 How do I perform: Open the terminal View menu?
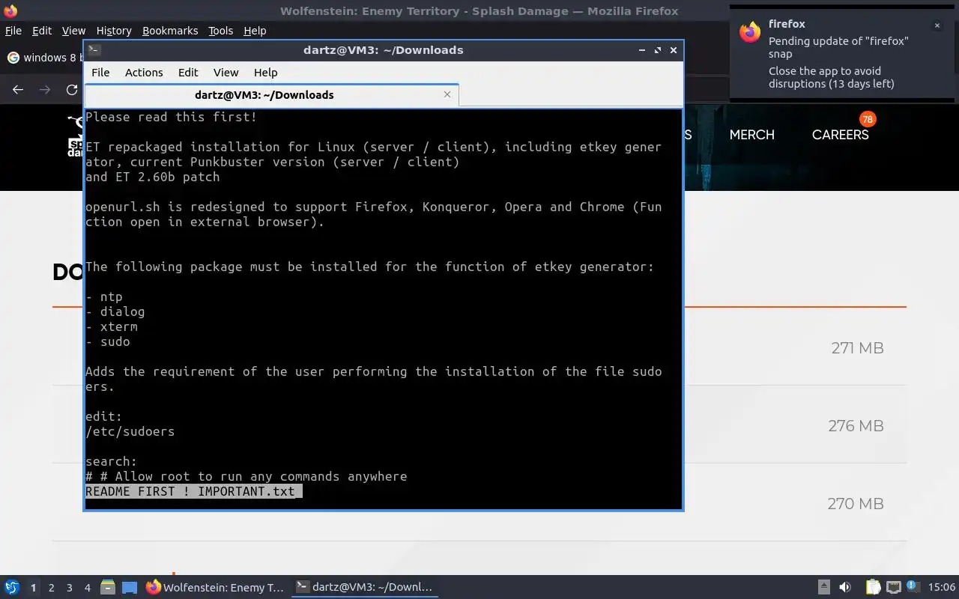[x=226, y=73]
